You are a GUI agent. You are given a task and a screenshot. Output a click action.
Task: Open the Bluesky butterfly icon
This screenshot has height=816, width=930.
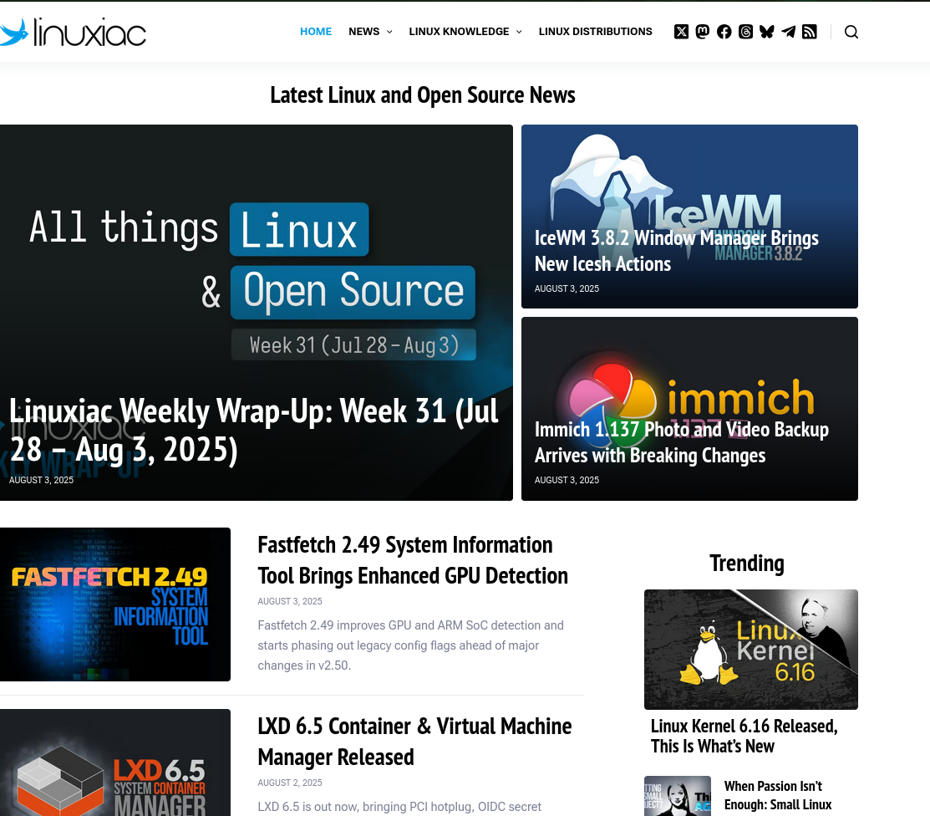tap(767, 32)
